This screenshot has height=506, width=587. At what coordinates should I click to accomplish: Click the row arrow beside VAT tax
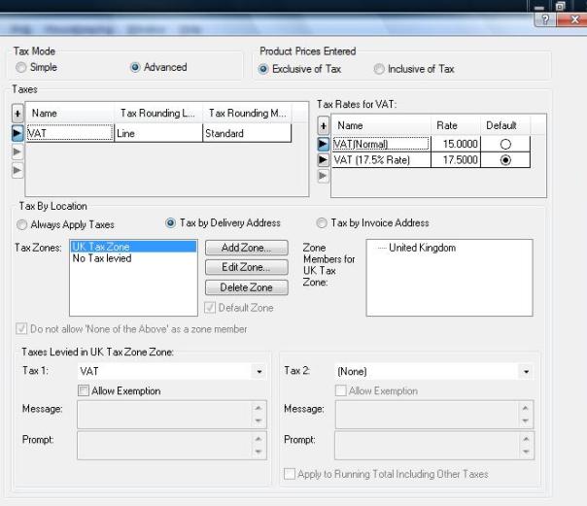17,134
